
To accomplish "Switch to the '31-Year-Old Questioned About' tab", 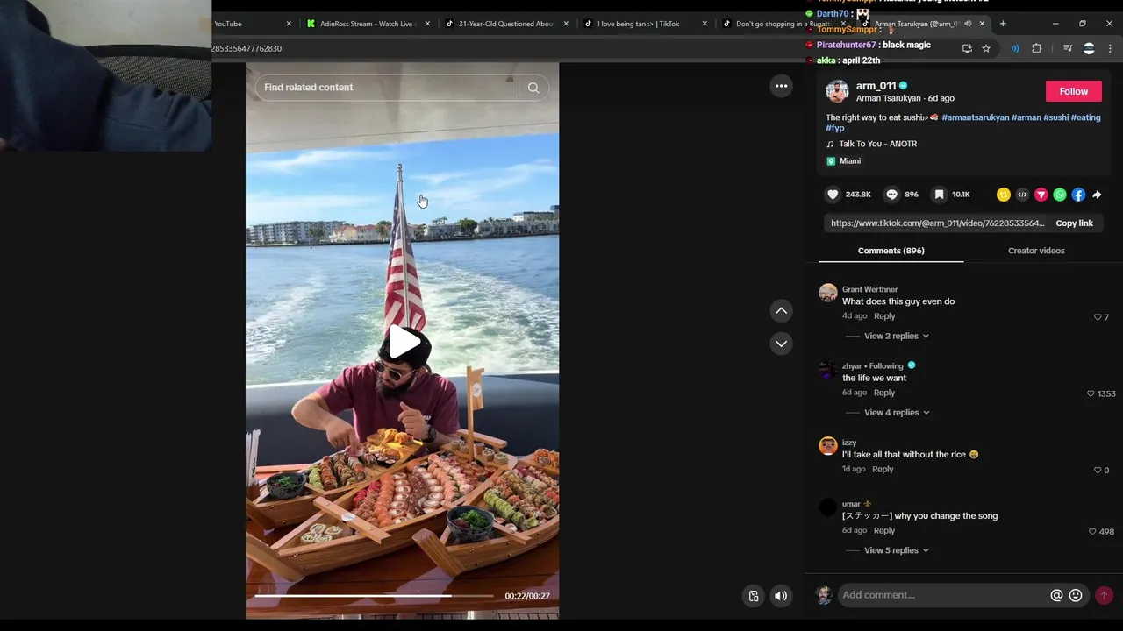I will tap(506, 24).
